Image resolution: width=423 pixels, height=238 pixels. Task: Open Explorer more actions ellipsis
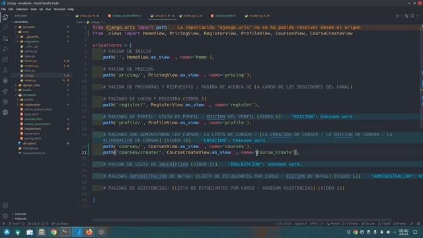tap(67, 16)
